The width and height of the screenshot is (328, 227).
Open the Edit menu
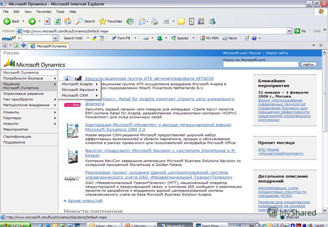point(16,12)
